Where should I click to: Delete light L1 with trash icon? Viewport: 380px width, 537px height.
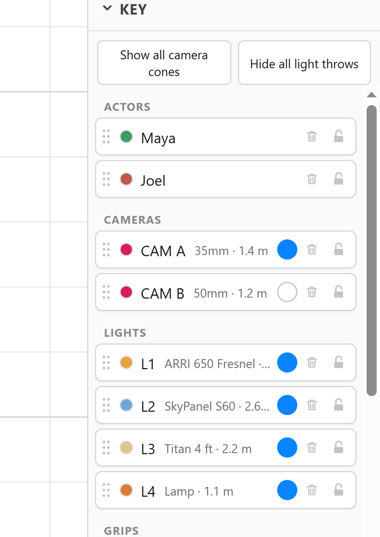click(x=312, y=362)
